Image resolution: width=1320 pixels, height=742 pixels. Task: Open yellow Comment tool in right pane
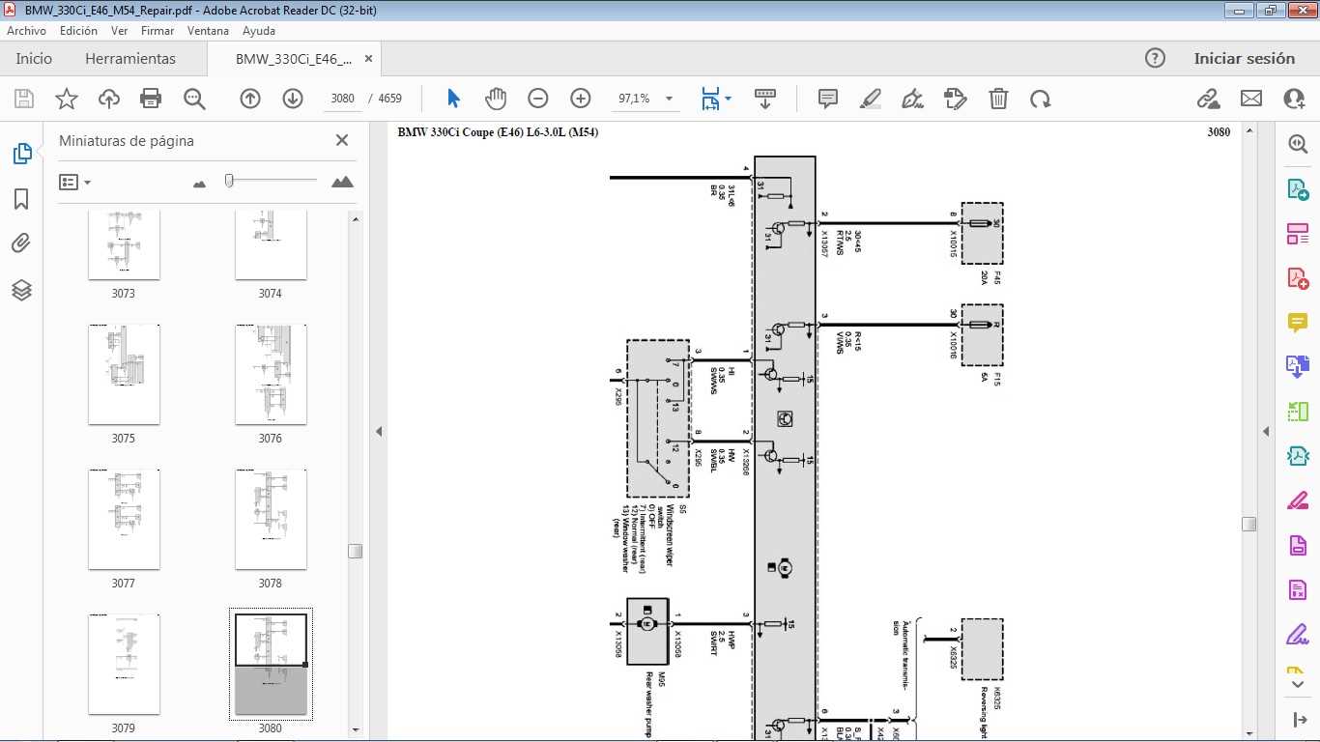coord(1298,323)
